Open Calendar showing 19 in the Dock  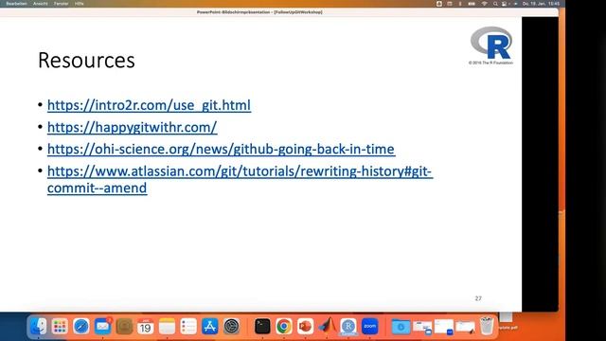[x=146, y=327]
